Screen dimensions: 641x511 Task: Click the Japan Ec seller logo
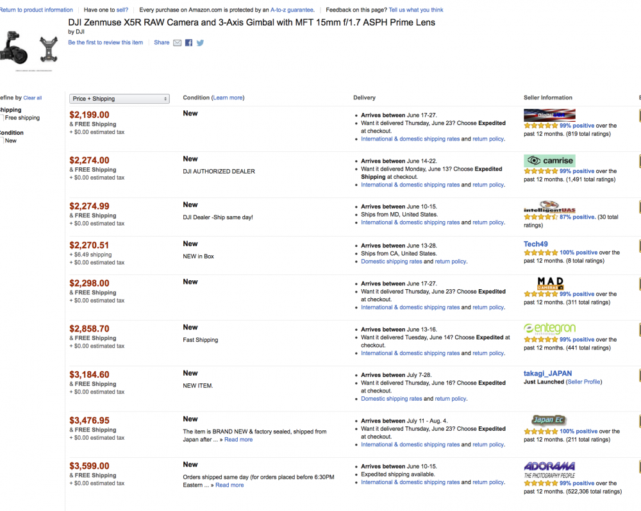(x=549, y=421)
